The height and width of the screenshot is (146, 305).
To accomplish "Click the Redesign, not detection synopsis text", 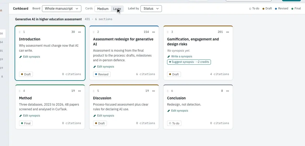I will pos(184,105).
